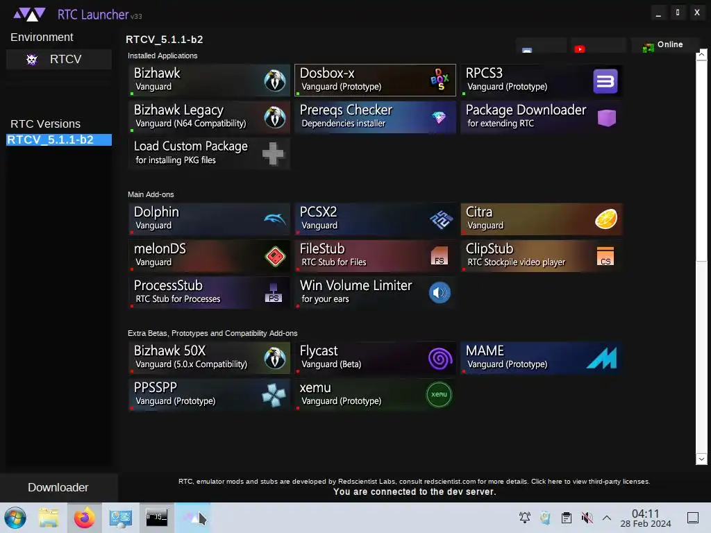Select the PPSSPP cross-shaped icon
This screenshot has height=533, width=711.
[274, 395]
